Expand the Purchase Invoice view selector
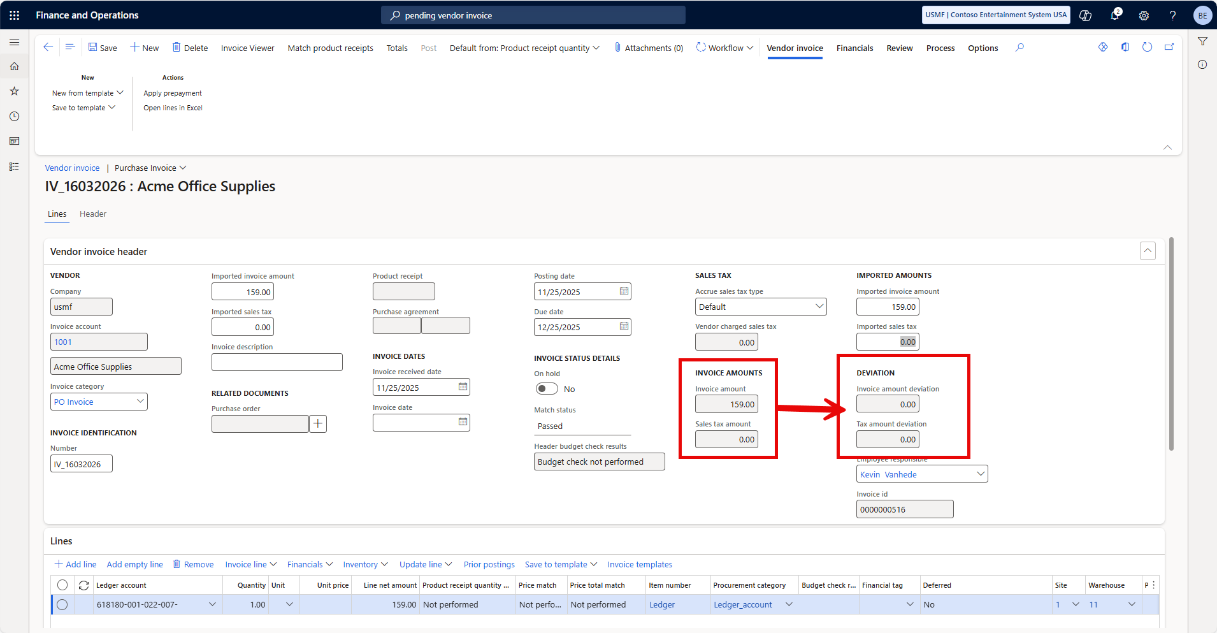This screenshot has width=1217, height=633. tap(150, 168)
